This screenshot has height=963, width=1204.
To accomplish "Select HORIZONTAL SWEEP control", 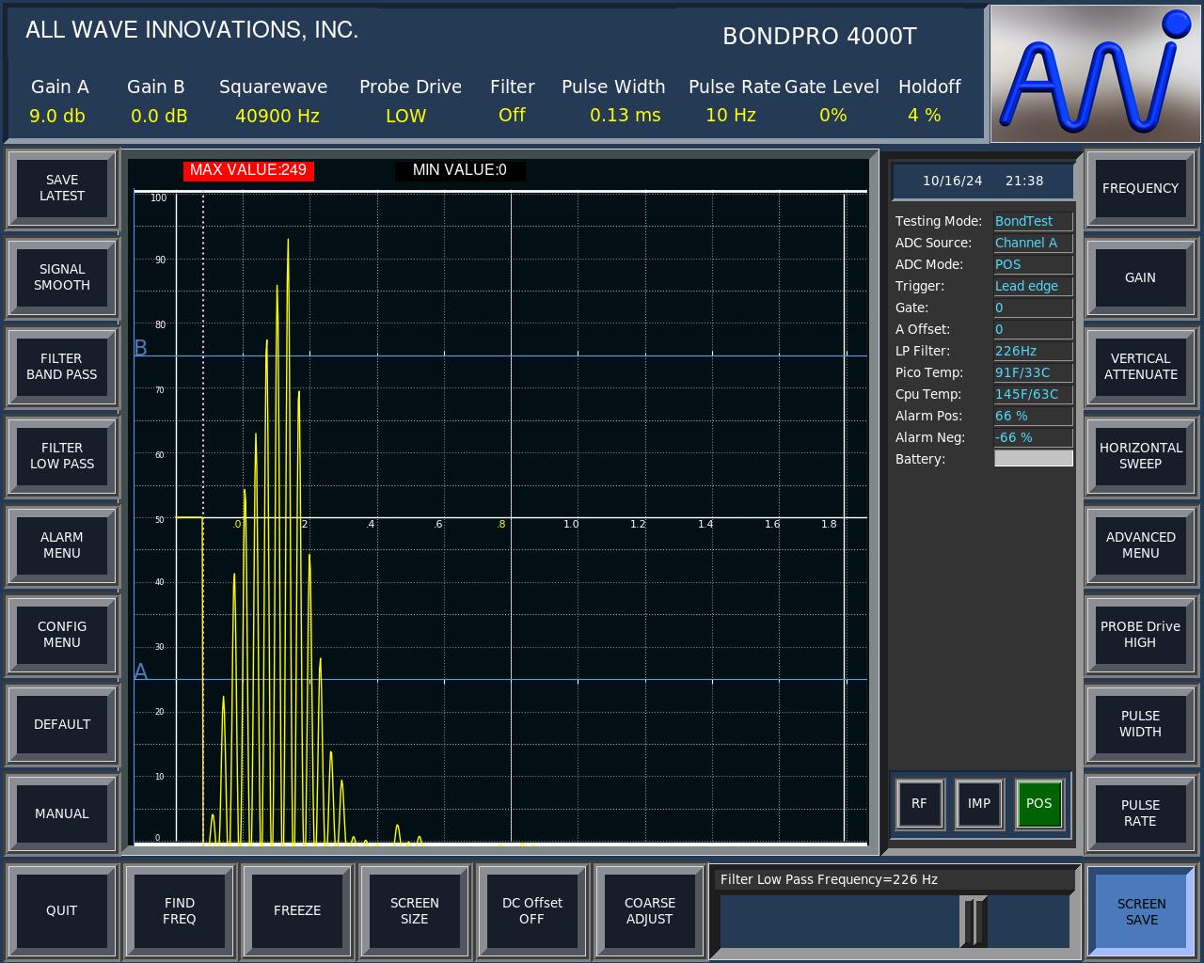I will tap(1141, 456).
